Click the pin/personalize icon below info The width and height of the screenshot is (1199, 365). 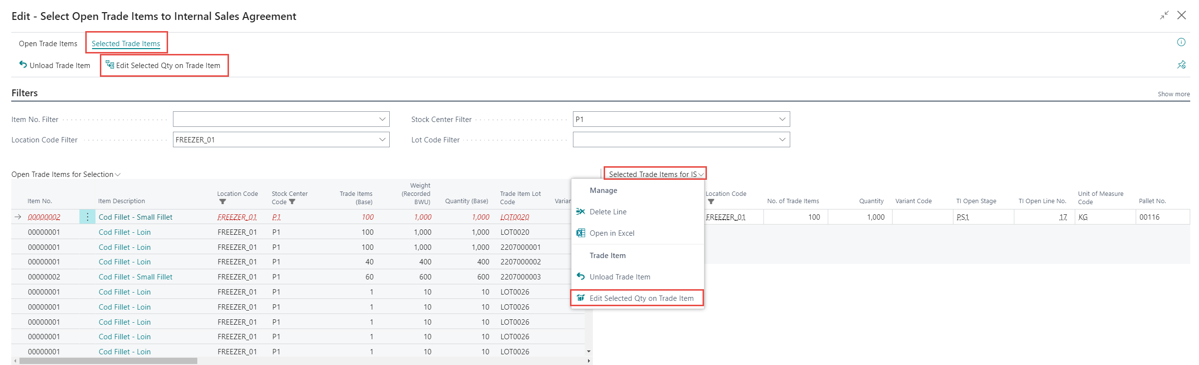click(x=1181, y=65)
